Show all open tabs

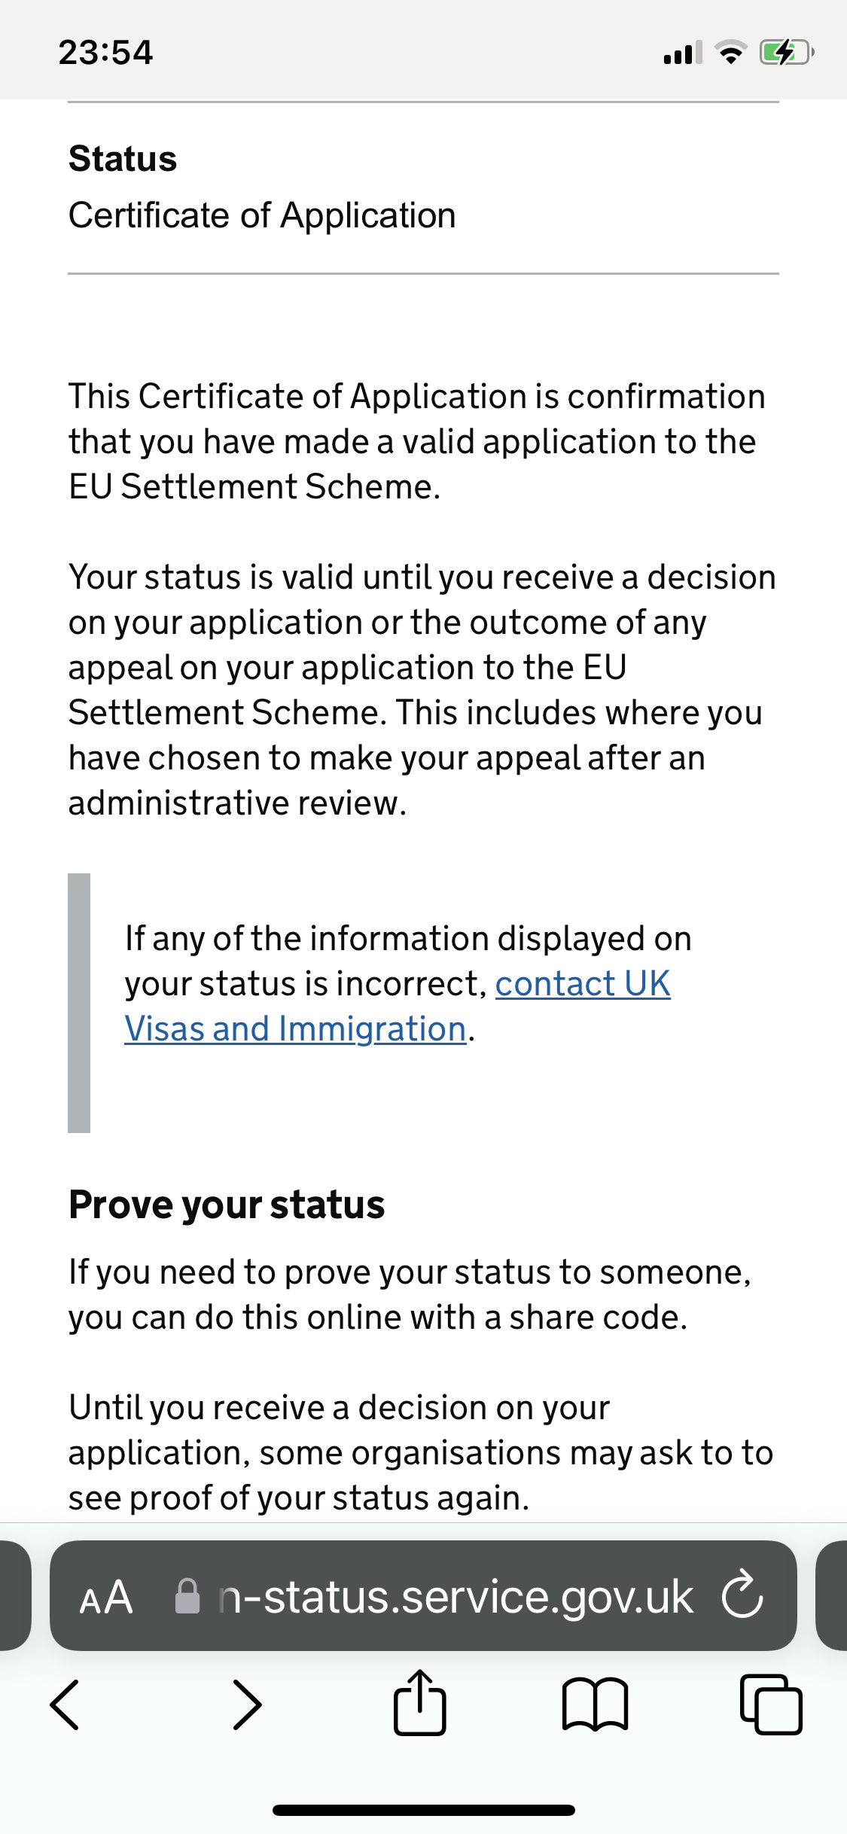point(771,1705)
